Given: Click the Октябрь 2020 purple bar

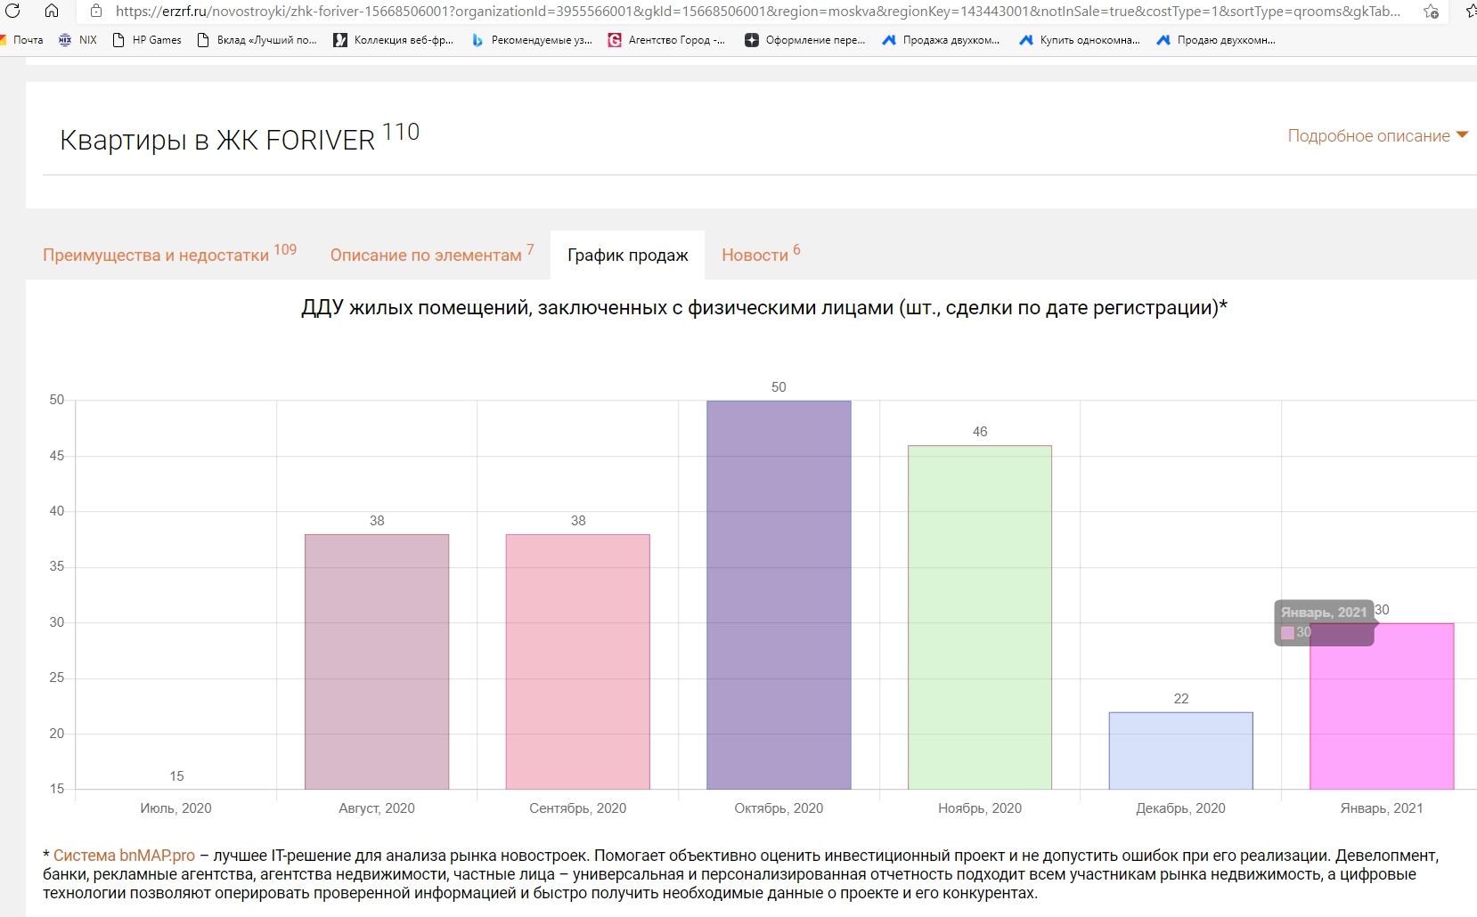Looking at the screenshot, I should (x=779, y=595).
